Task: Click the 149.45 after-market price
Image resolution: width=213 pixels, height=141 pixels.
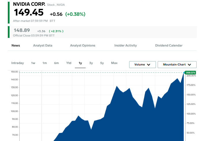Action: 29,12
